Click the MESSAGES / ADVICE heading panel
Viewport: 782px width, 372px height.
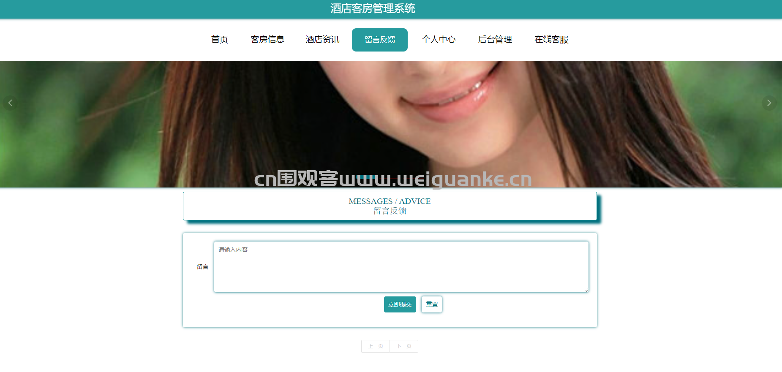(x=390, y=206)
